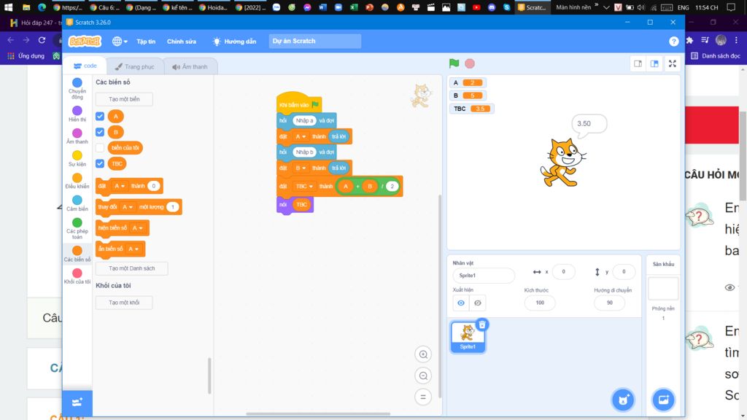Select the Các biến số block category
The height and width of the screenshot is (420, 747).
coord(77,254)
